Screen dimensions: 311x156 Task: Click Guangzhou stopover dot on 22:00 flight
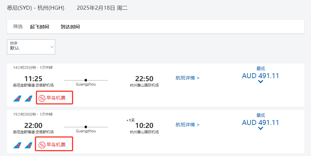(86, 127)
